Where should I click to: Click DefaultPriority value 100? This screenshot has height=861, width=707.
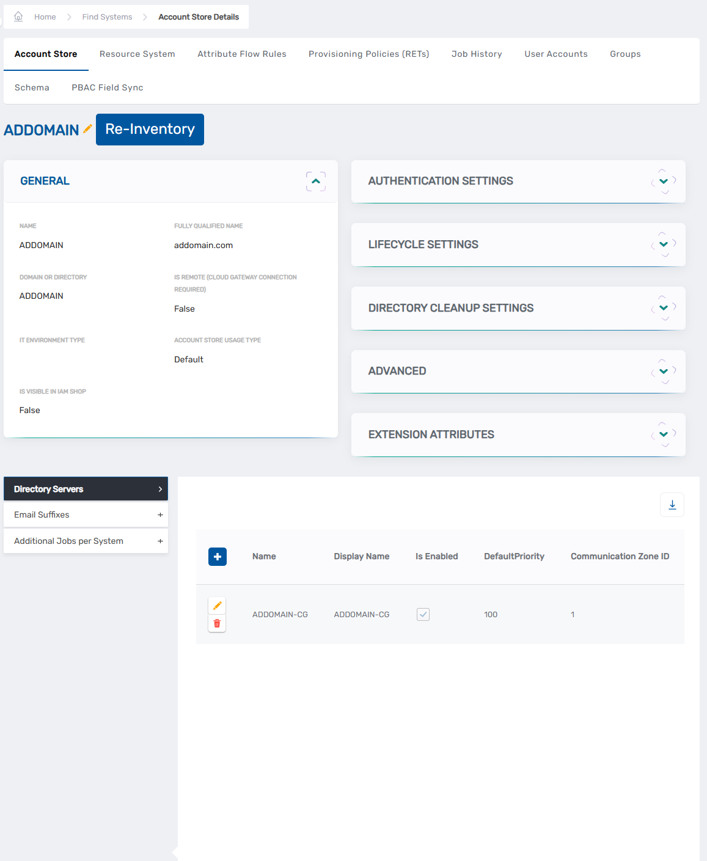click(491, 614)
